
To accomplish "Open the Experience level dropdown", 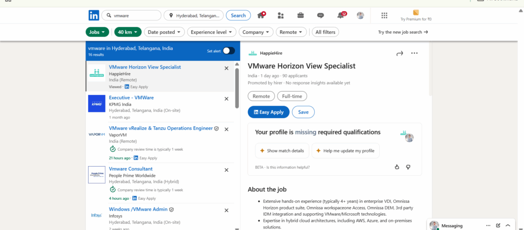I will tap(211, 32).
